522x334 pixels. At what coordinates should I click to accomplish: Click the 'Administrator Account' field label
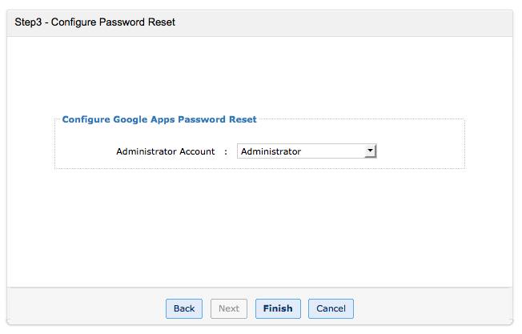click(x=166, y=151)
